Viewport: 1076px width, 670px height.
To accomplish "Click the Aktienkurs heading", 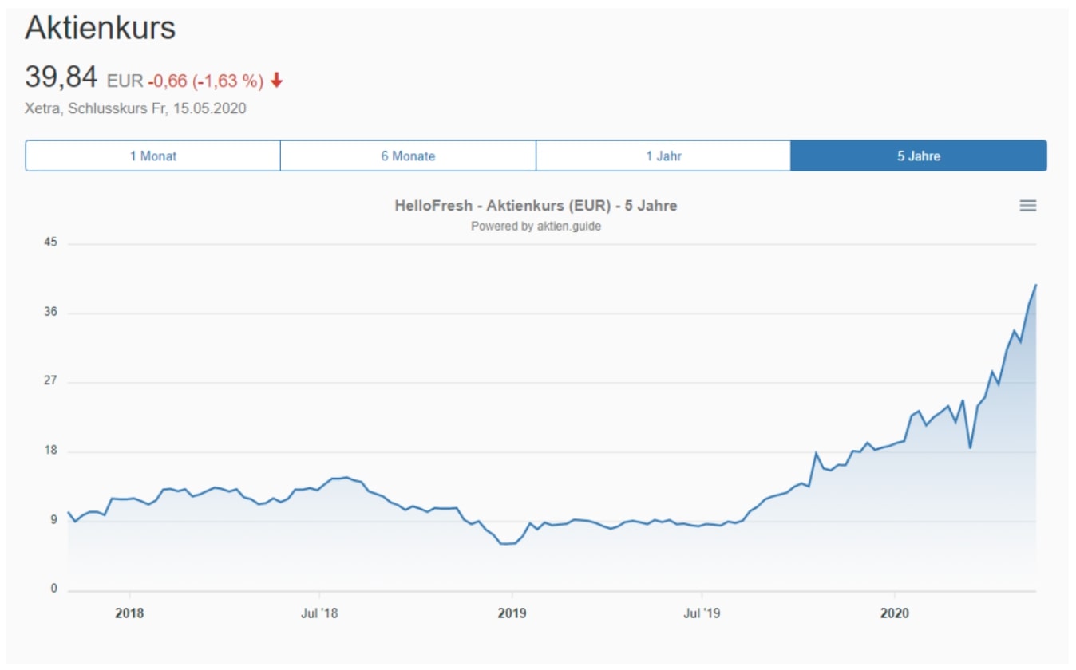I will coord(101,29).
